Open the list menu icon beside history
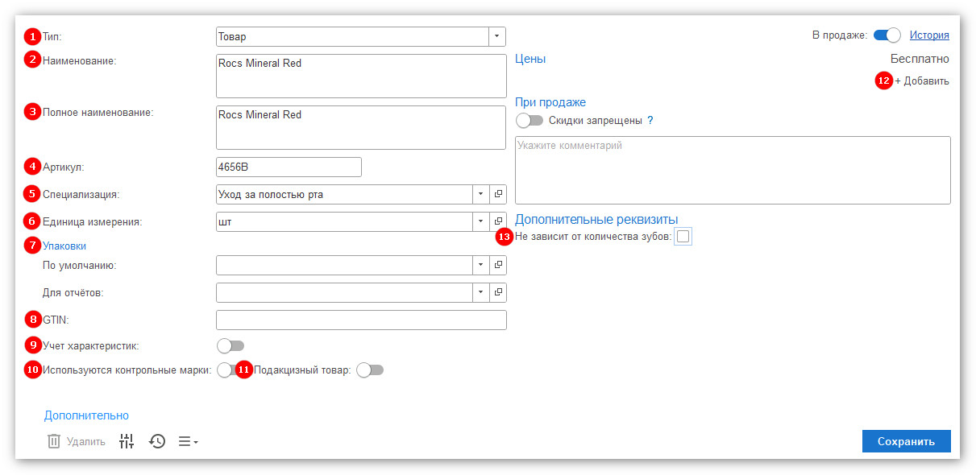This screenshot has height=475, width=976. point(188,441)
